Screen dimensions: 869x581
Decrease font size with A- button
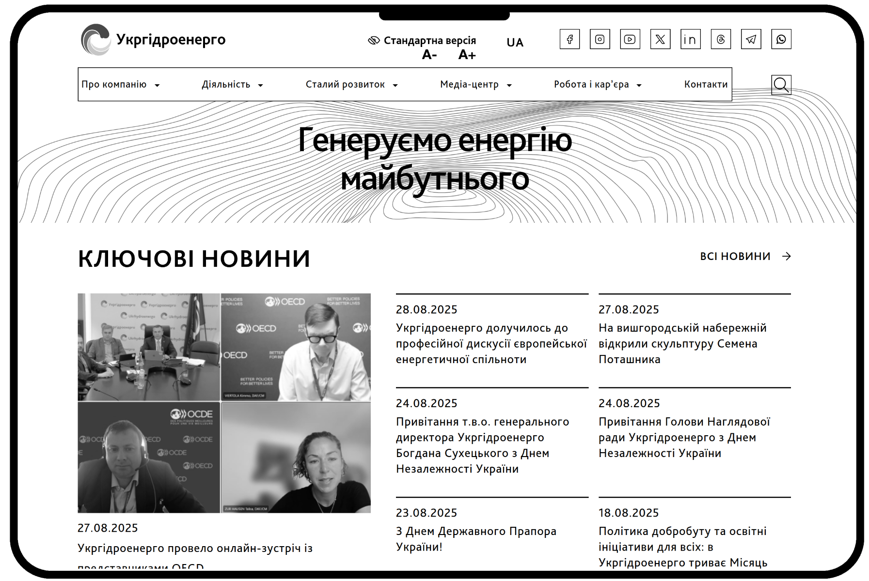(429, 55)
